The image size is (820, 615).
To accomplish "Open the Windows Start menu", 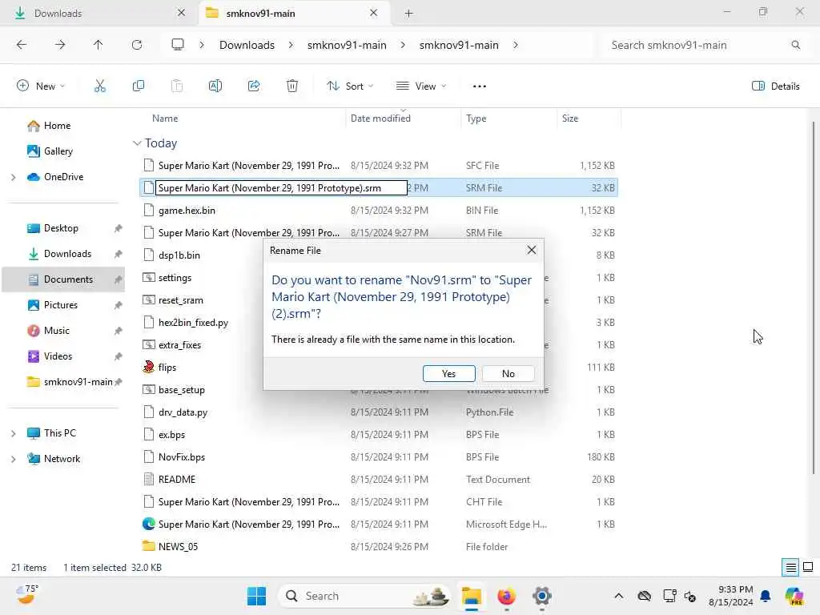I will pyautogui.click(x=257, y=596).
